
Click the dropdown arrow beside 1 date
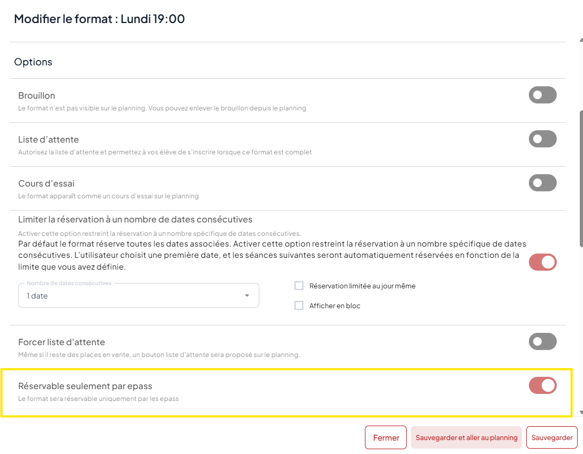pyautogui.click(x=247, y=295)
